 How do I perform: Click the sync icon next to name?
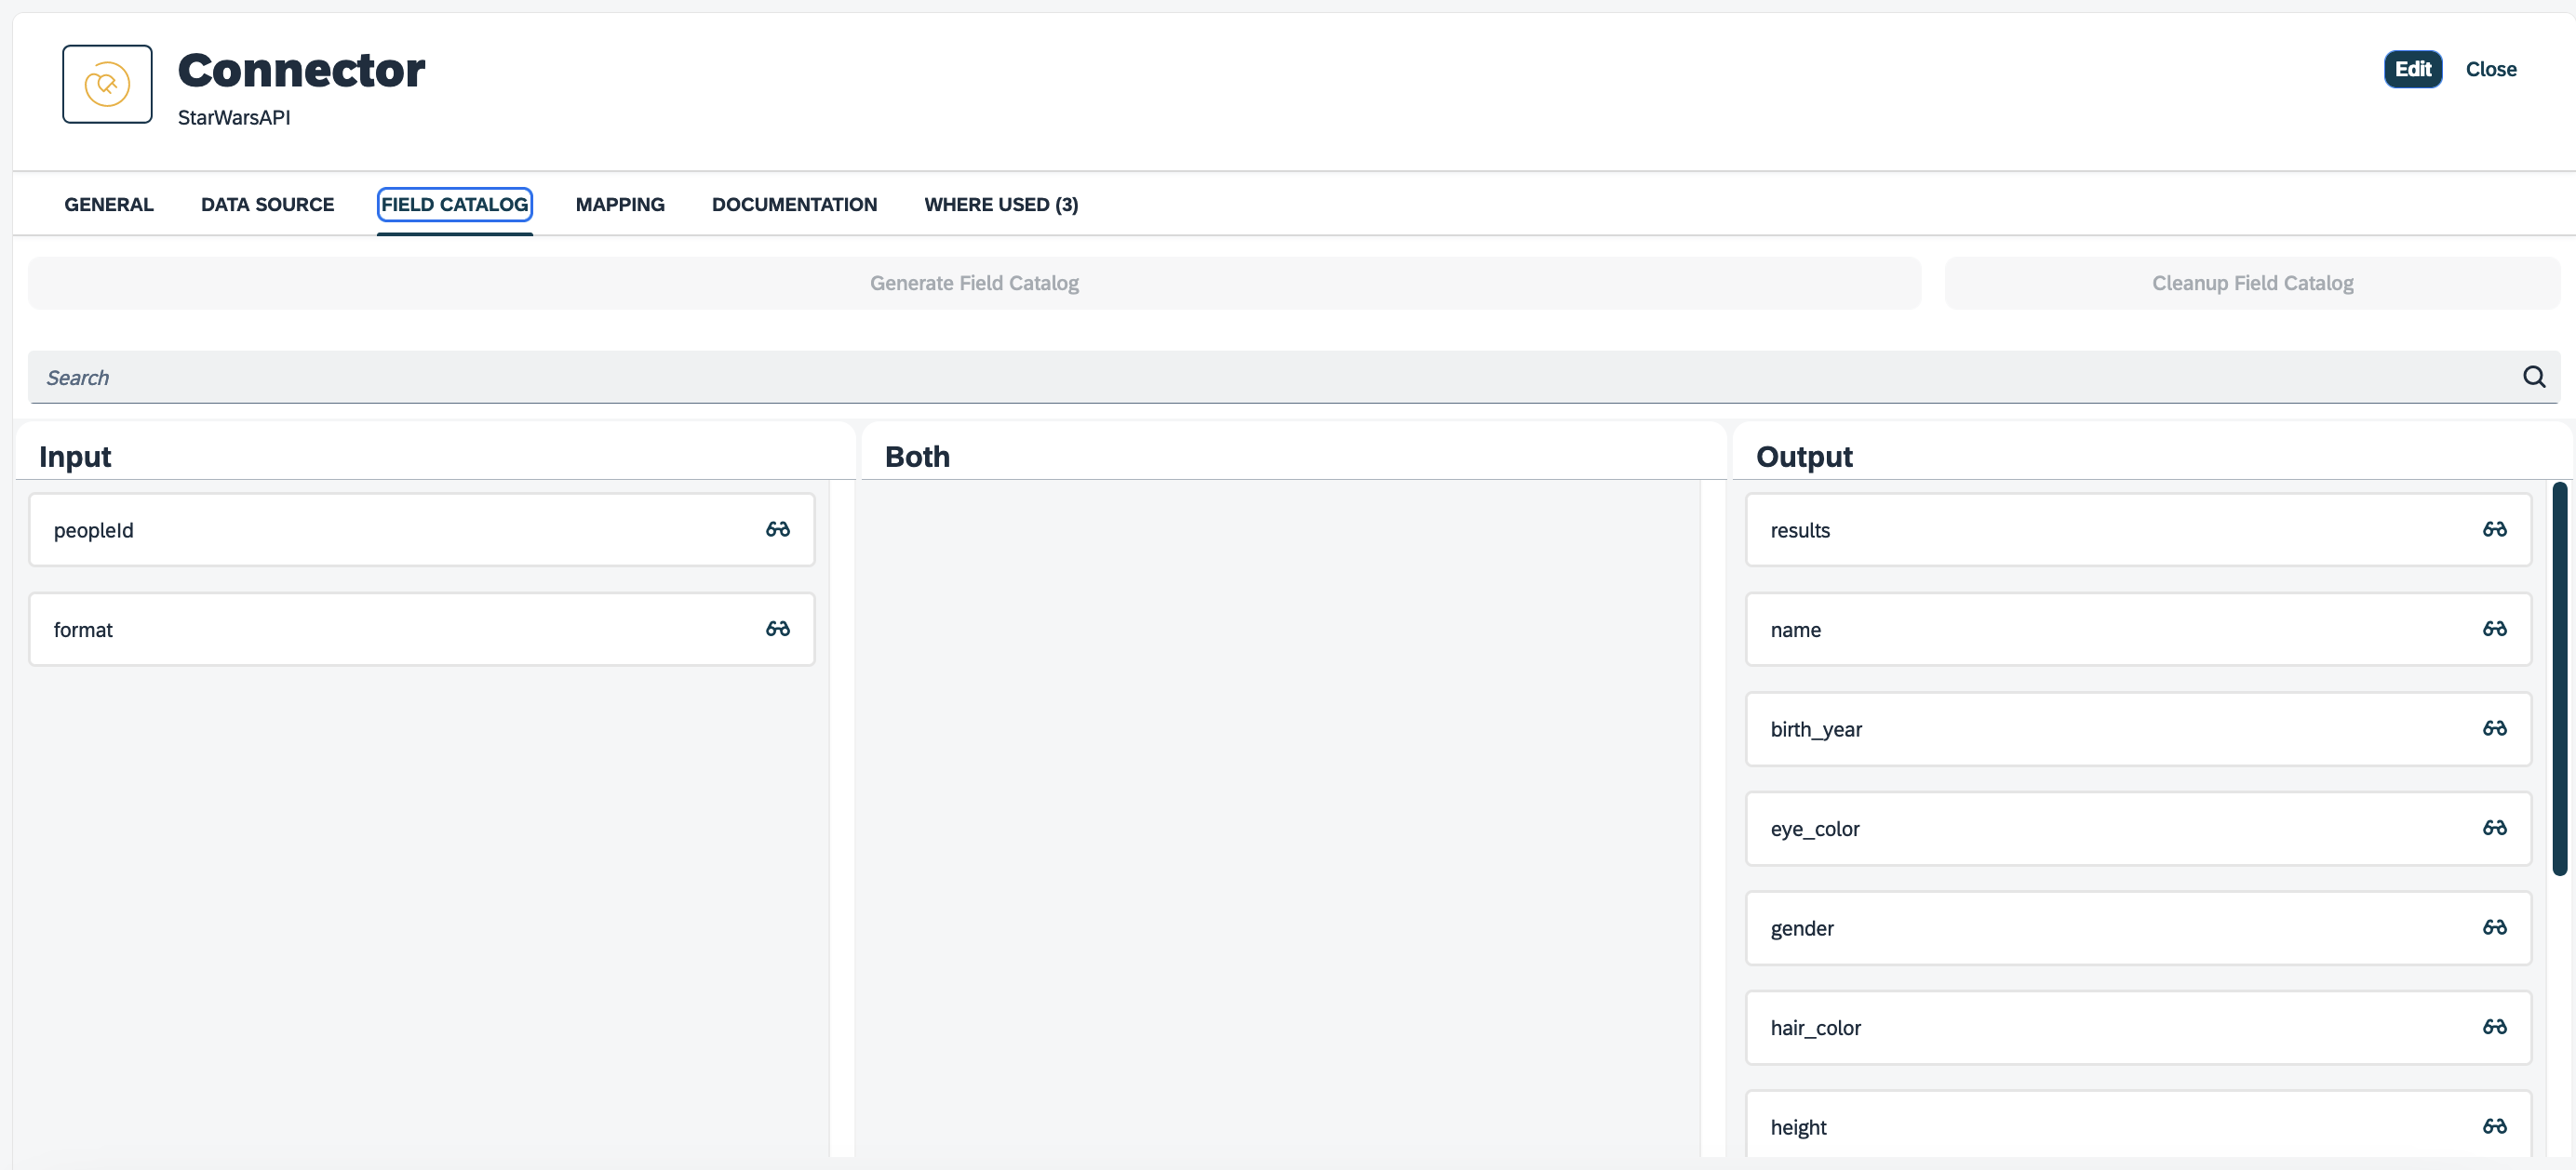pos(2496,629)
